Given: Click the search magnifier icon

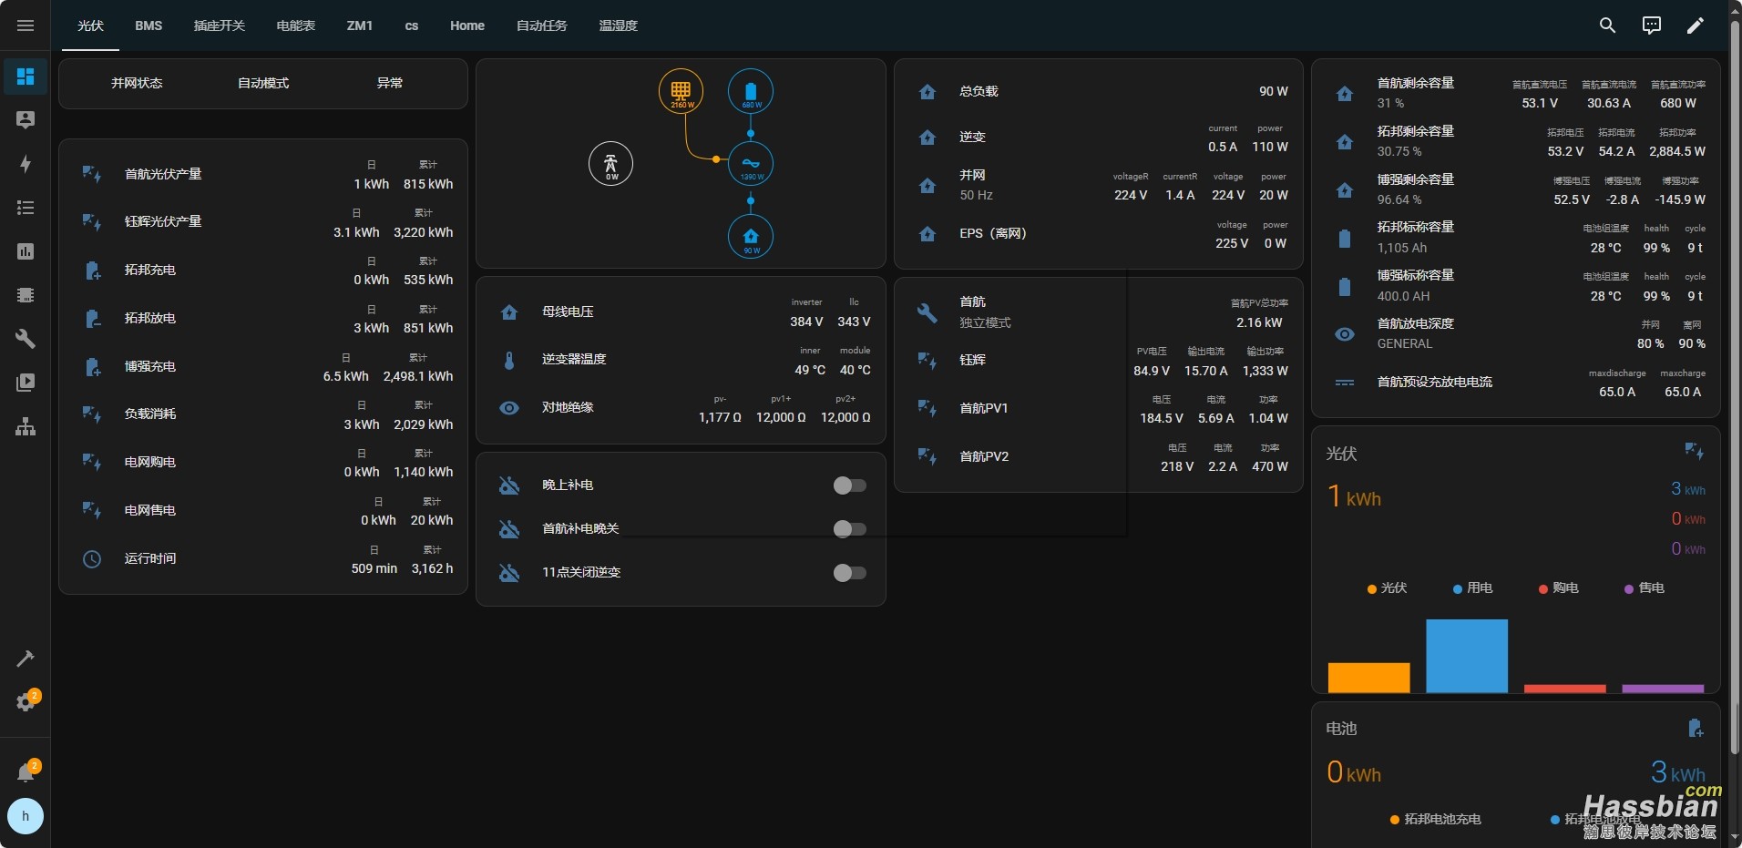Looking at the screenshot, I should (x=1607, y=26).
